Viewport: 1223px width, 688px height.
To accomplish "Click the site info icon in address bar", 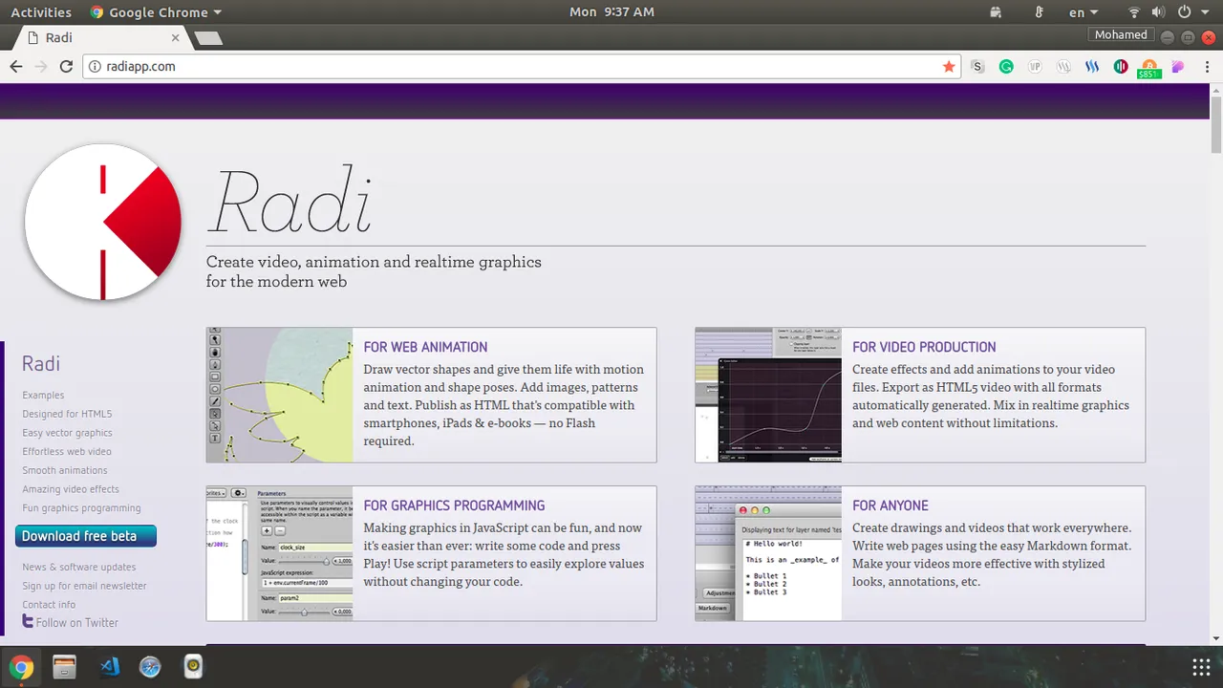I will 95,66.
